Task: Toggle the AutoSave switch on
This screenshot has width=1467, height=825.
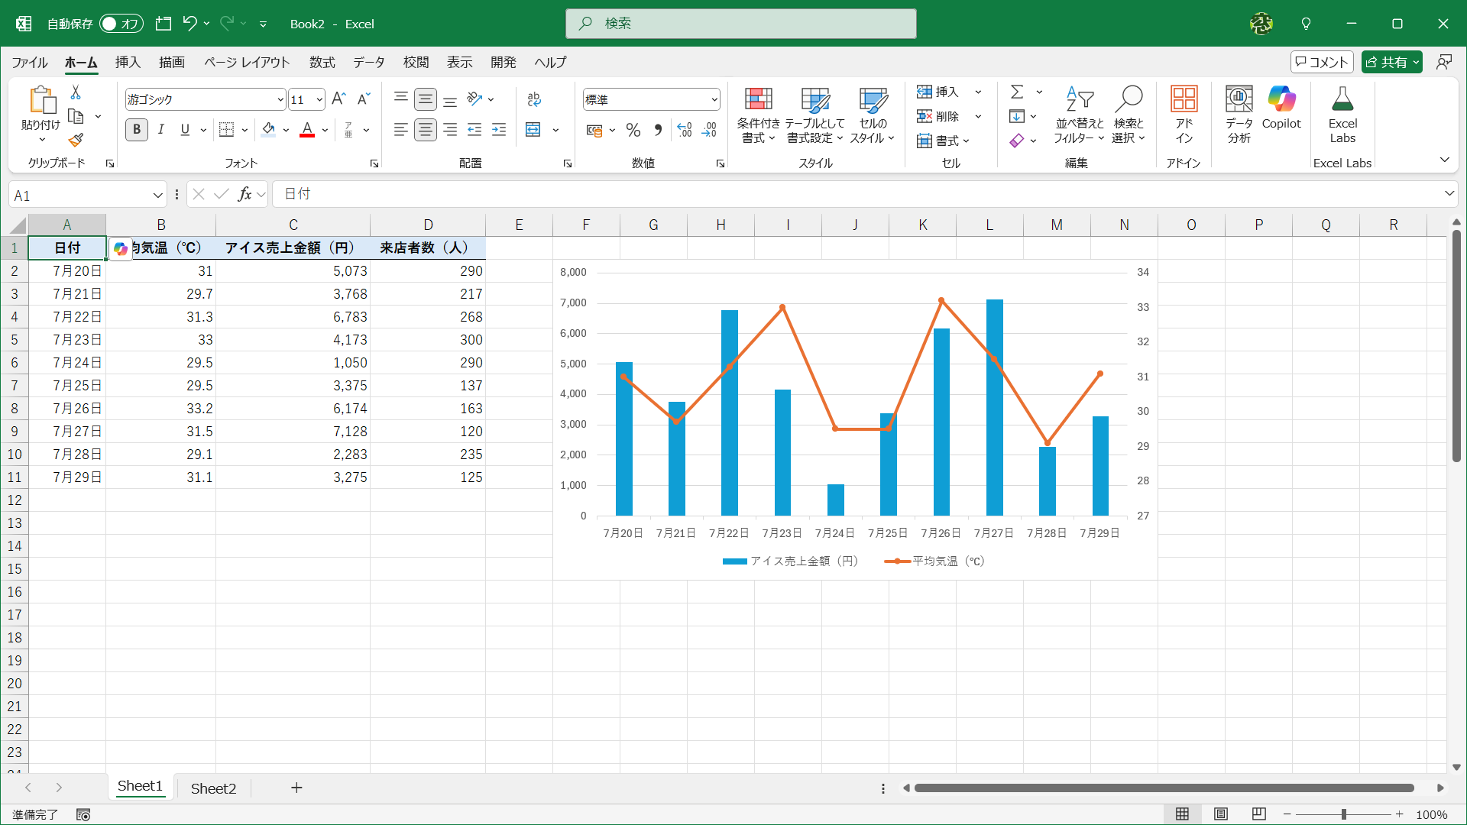Action: click(x=121, y=24)
